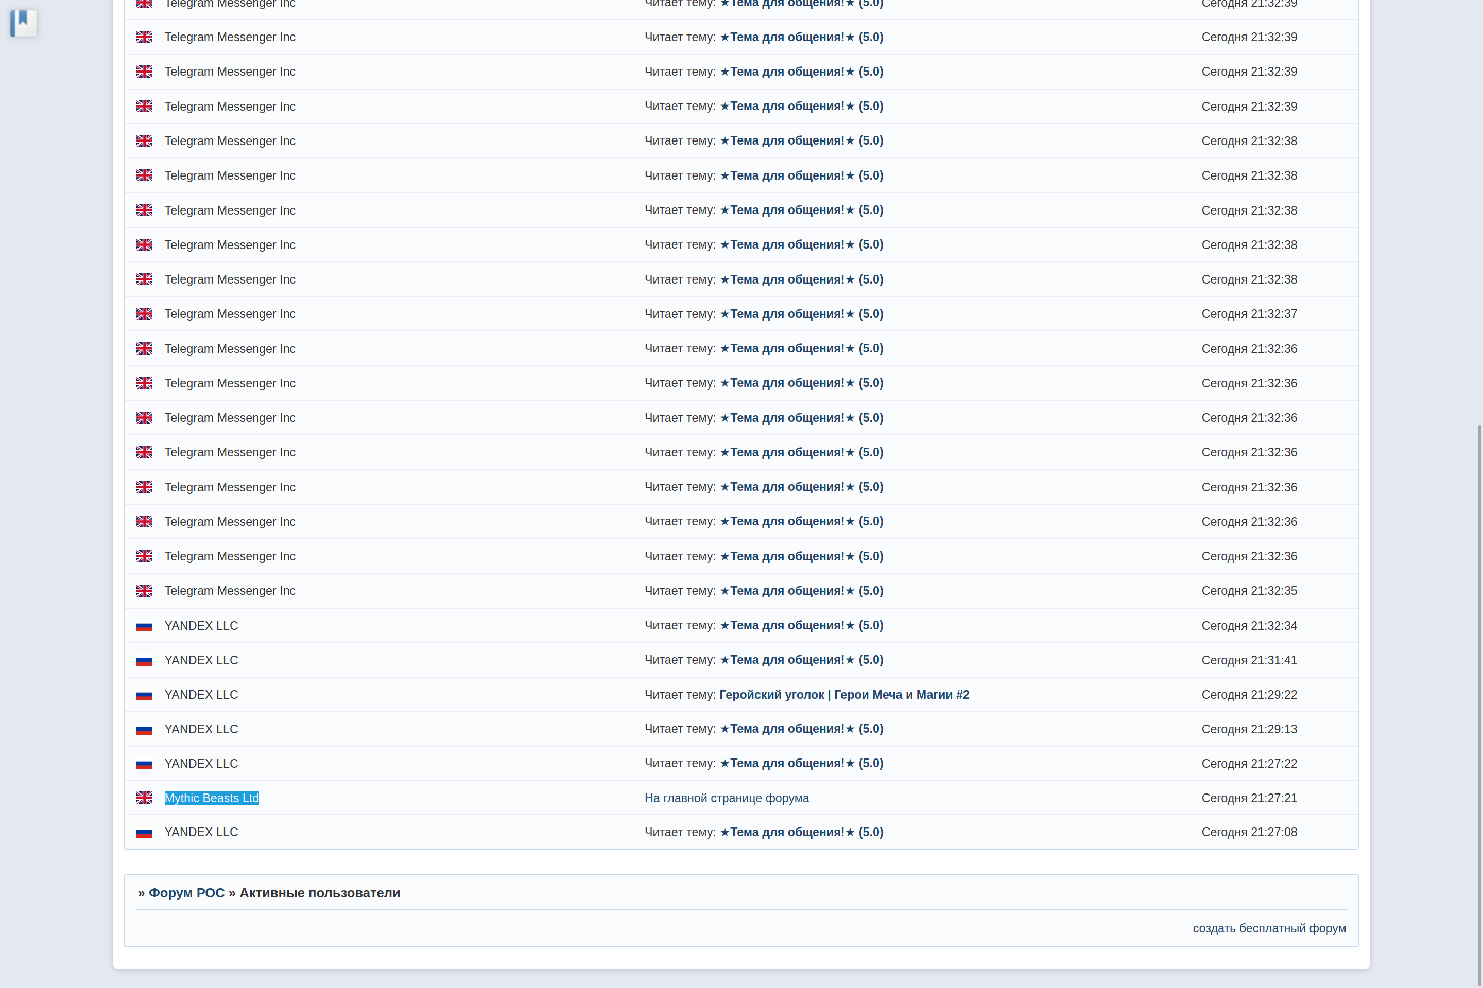Go to Форум РОС breadcrumb link

[x=186, y=893]
